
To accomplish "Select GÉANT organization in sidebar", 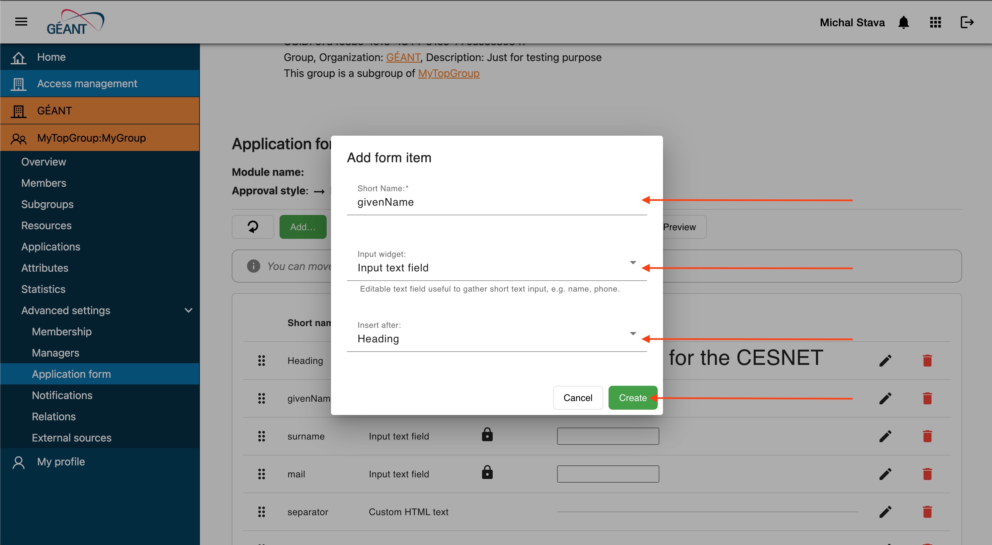I will 100,110.
